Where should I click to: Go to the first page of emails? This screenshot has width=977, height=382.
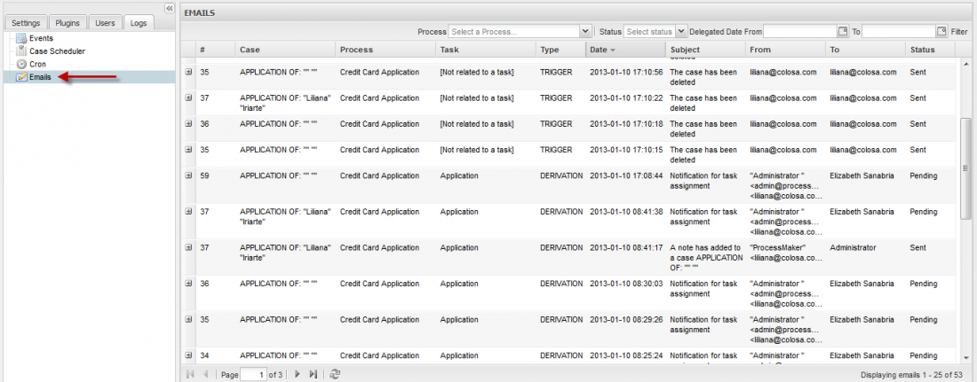[190, 375]
